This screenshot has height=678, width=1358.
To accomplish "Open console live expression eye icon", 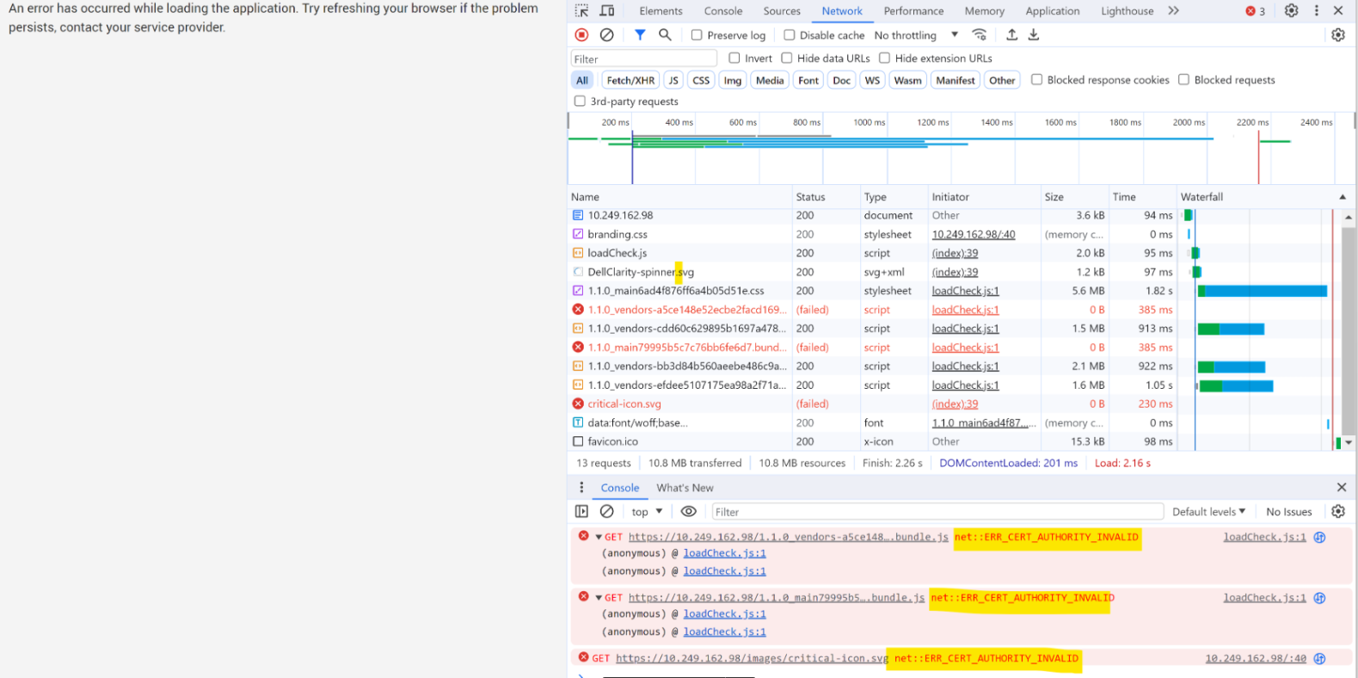I will pos(688,512).
